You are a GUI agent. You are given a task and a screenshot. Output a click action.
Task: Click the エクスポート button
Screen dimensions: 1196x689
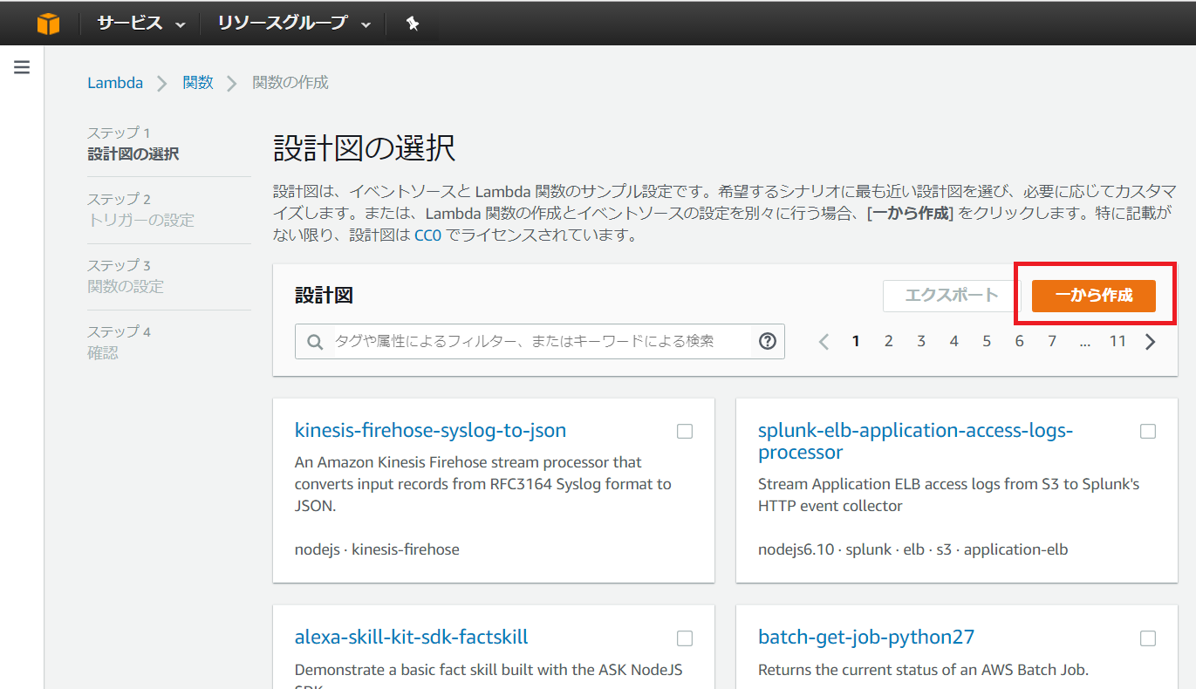[x=951, y=296]
